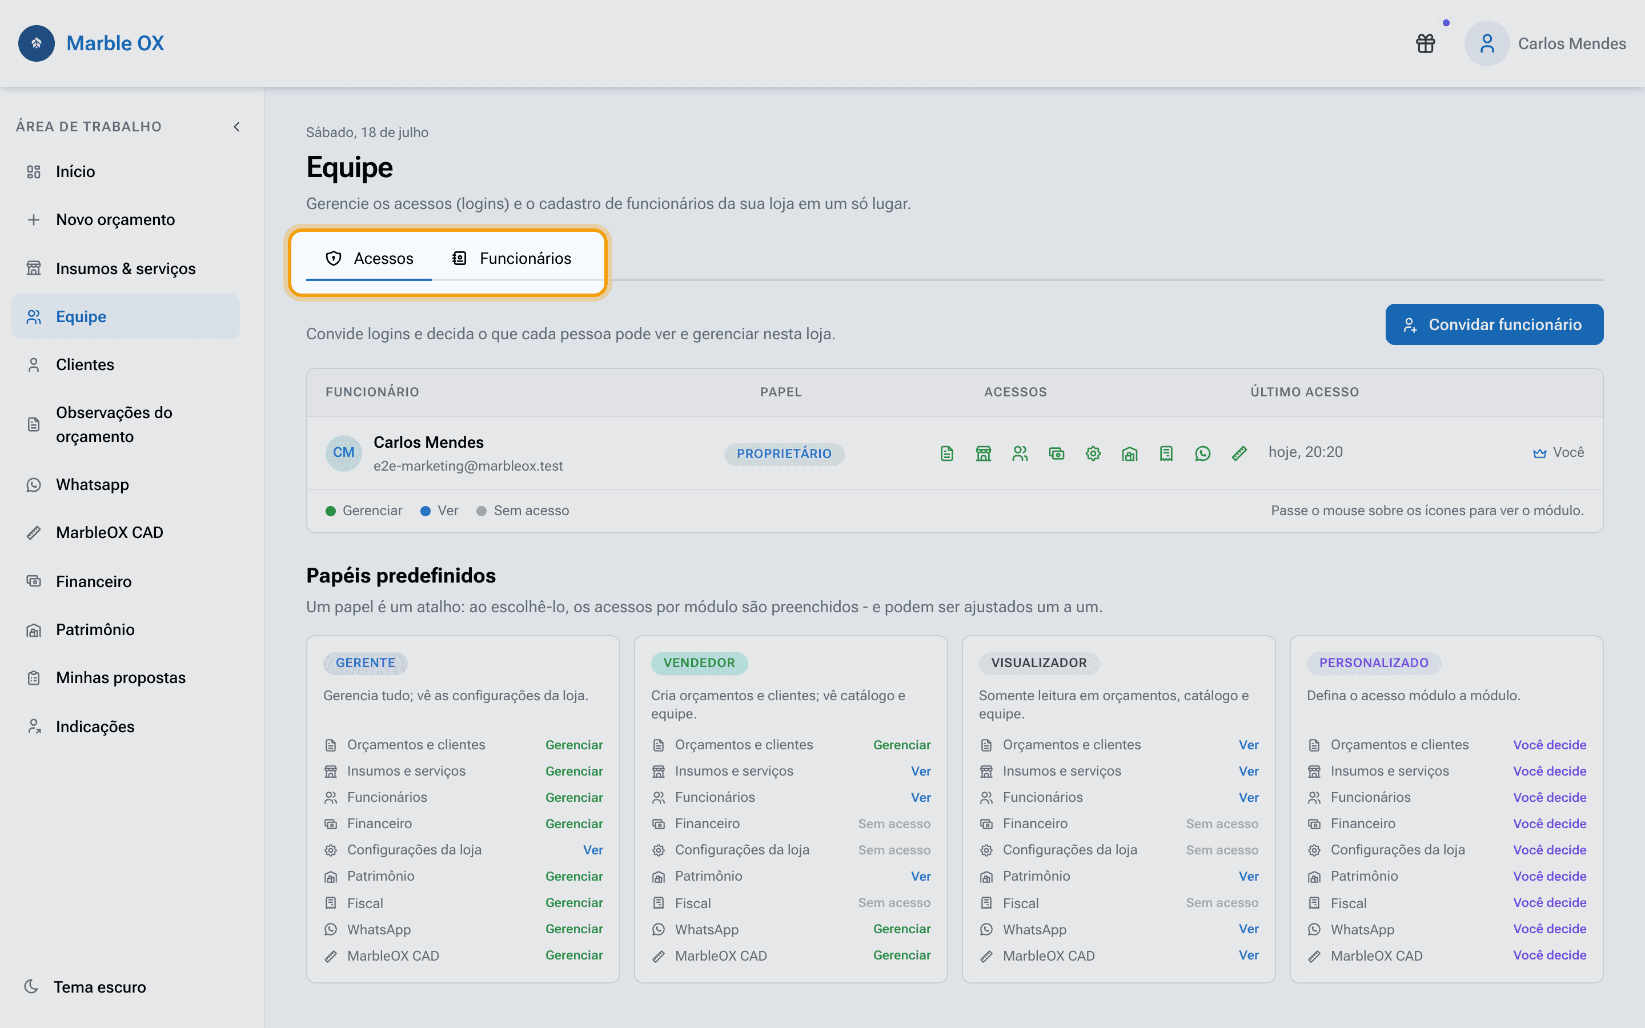This screenshot has height=1028, width=1645.
Task: Click the Papel column header
Action: [780, 392]
